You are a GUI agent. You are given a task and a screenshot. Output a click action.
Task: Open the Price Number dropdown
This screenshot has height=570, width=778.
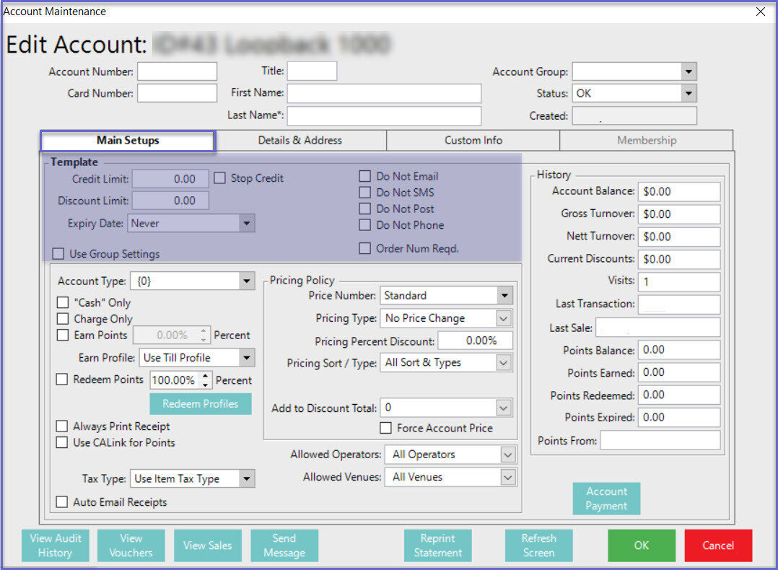[504, 296]
